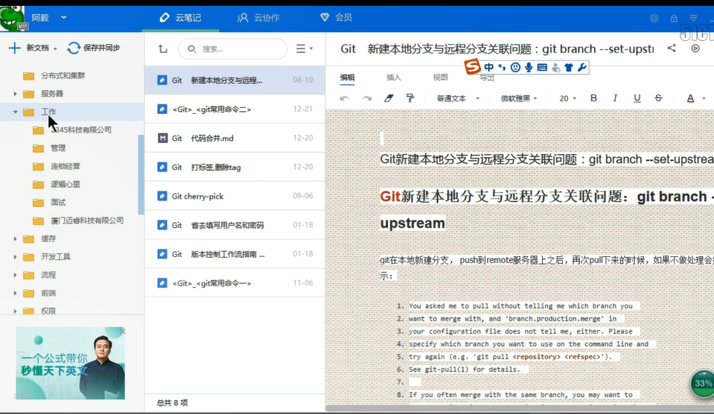Open note Git 打标签,删除tag
Image resolution: width=714 pixels, height=414 pixels.
pyautogui.click(x=235, y=167)
